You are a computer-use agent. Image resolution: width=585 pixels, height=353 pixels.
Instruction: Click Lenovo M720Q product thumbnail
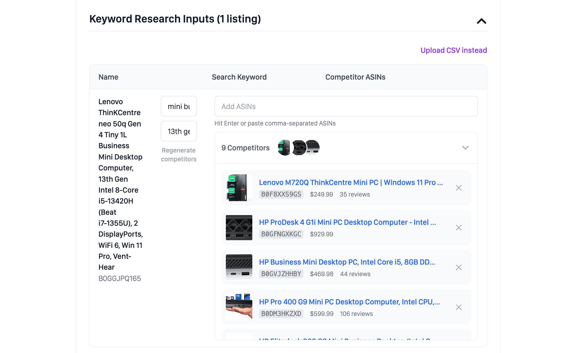tap(239, 188)
